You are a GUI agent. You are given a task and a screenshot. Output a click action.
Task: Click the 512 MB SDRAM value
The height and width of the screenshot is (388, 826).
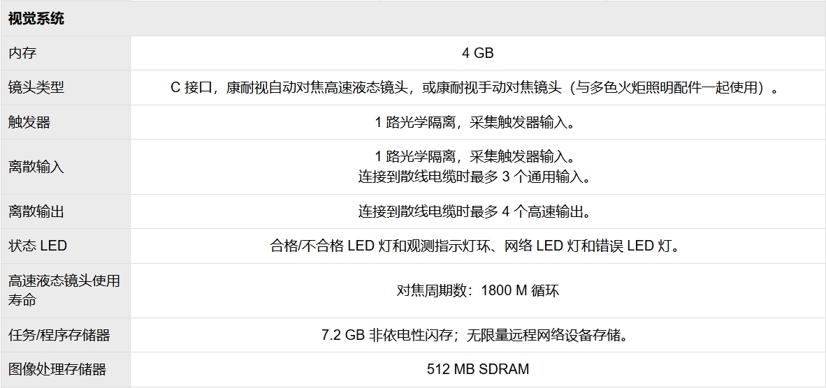(478, 369)
